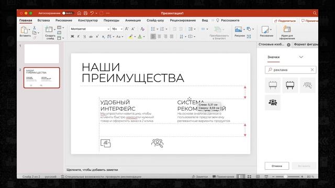This screenshot has width=335, height=188.
Task: Open the Montserrat font name dropdown
Action: (108, 29)
